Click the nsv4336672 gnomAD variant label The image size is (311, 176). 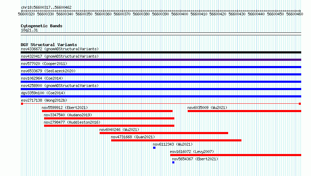click(x=60, y=49)
